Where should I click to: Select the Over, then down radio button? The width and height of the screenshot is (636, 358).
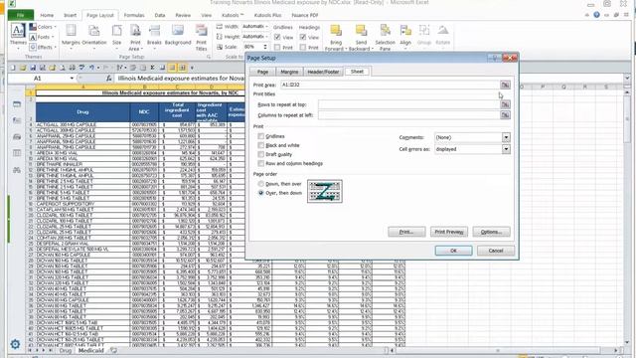tap(260, 193)
